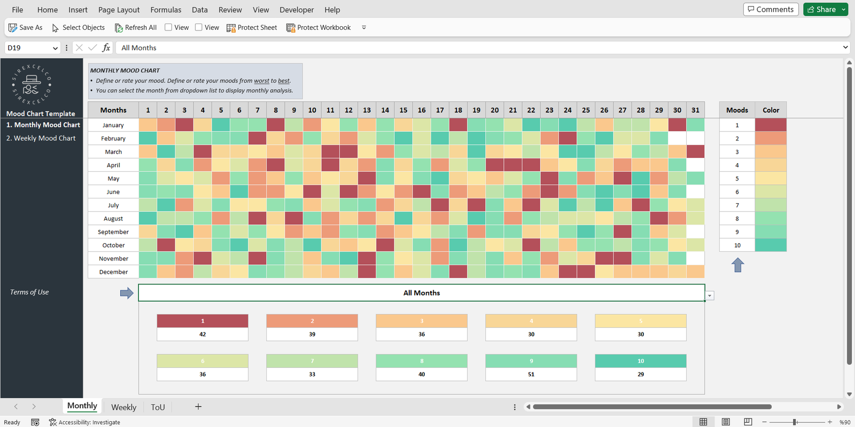Open the Customize Quick Access Toolbar dropdown
Image resolution: width=855 pixels, height=427 pixels.
(x=364, y=28)
